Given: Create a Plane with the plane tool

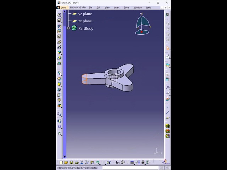Looking at the screenshot, I should [168, 118].
